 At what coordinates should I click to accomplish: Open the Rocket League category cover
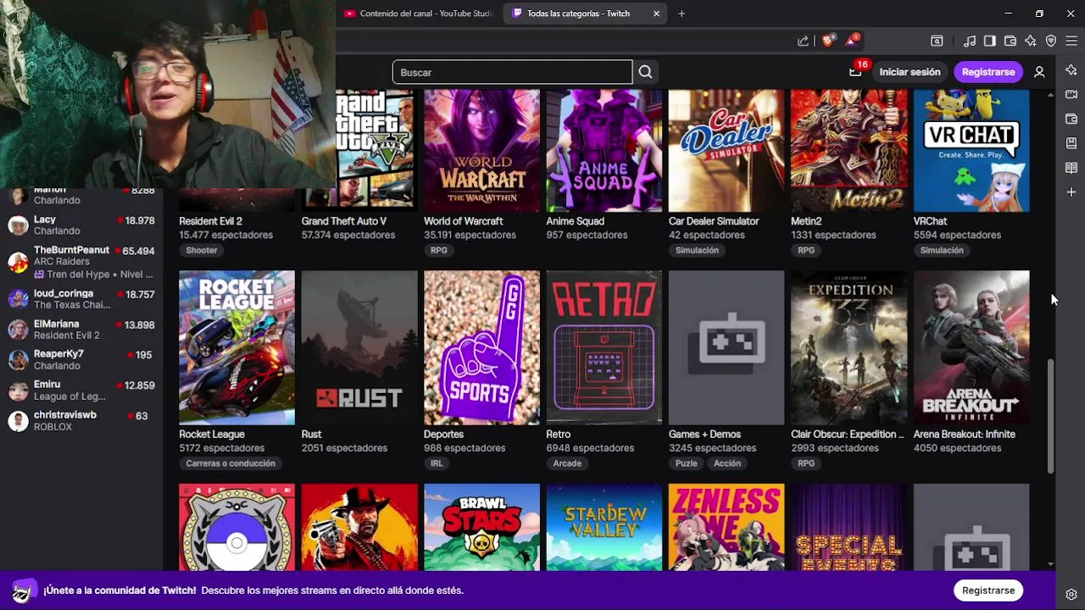[236, 347]
